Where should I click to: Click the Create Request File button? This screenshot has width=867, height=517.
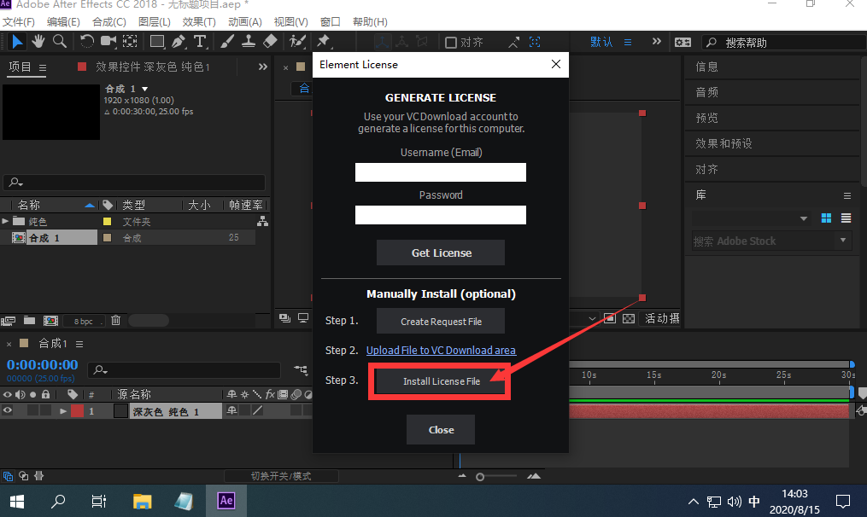441,322
